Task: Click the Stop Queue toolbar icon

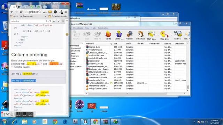Action: (x=164, y=35)
